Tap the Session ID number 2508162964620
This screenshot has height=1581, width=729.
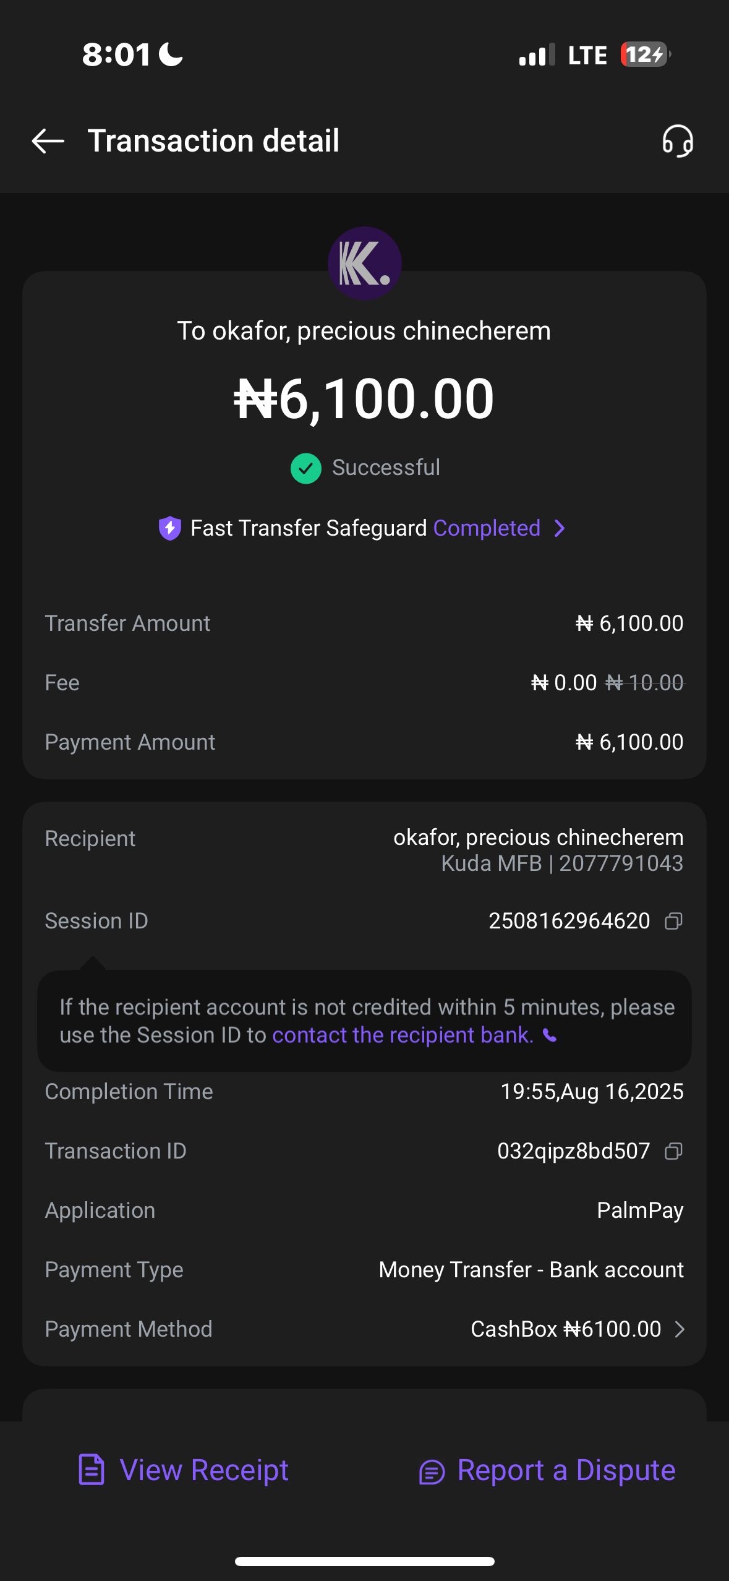[x=569, y=921]
